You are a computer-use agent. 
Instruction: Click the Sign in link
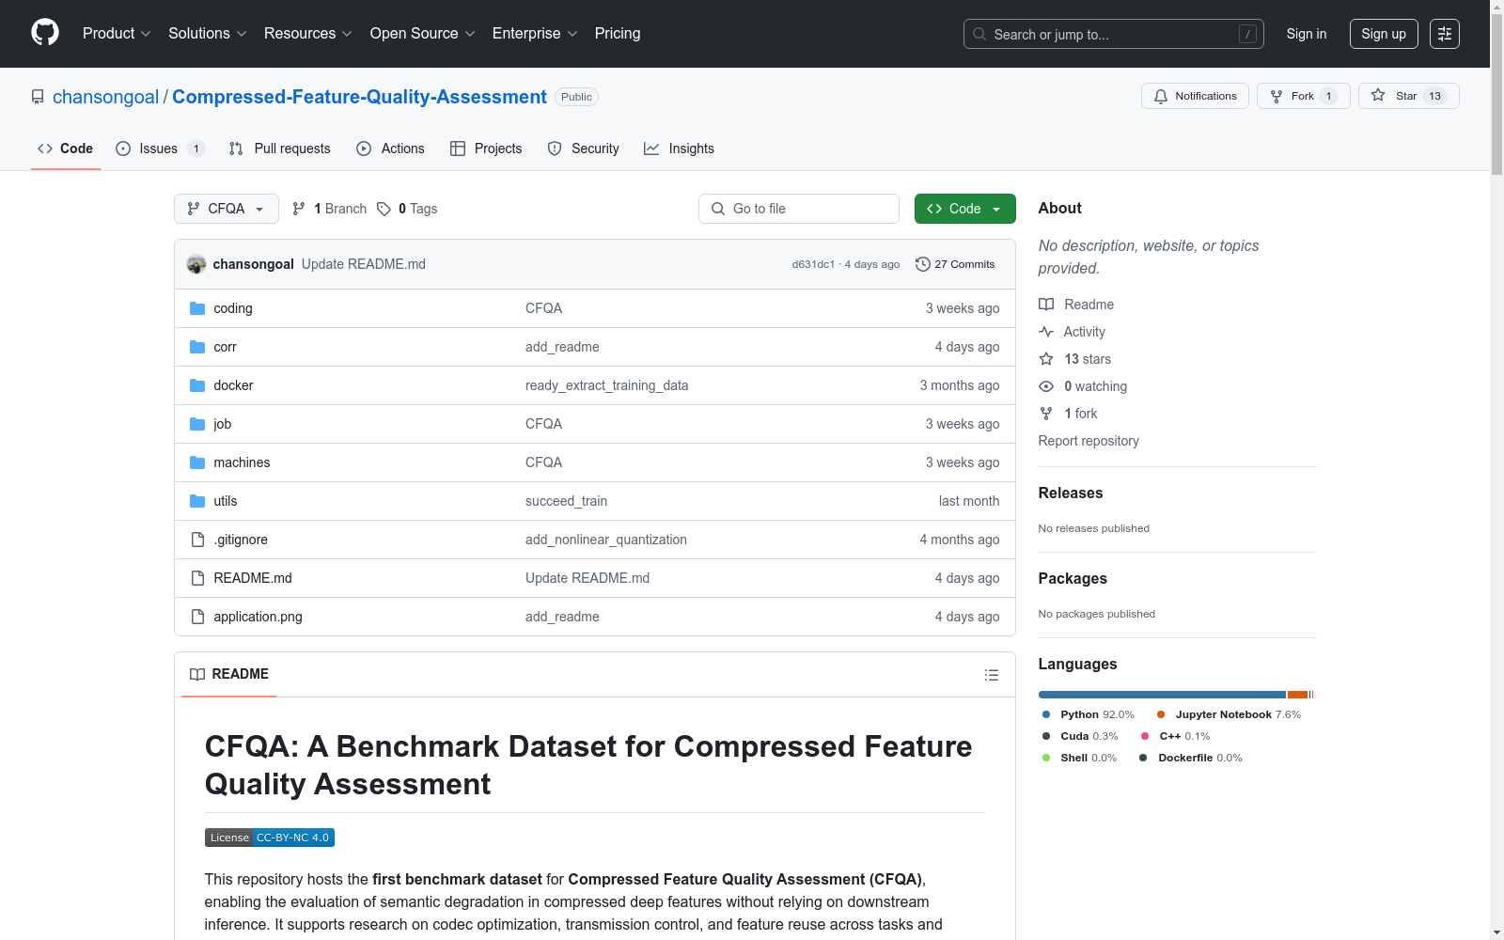pos(1307,34)
